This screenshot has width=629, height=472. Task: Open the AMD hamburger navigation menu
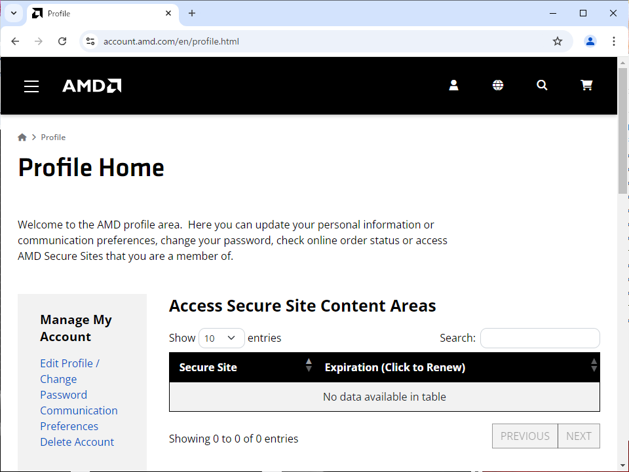31,86
